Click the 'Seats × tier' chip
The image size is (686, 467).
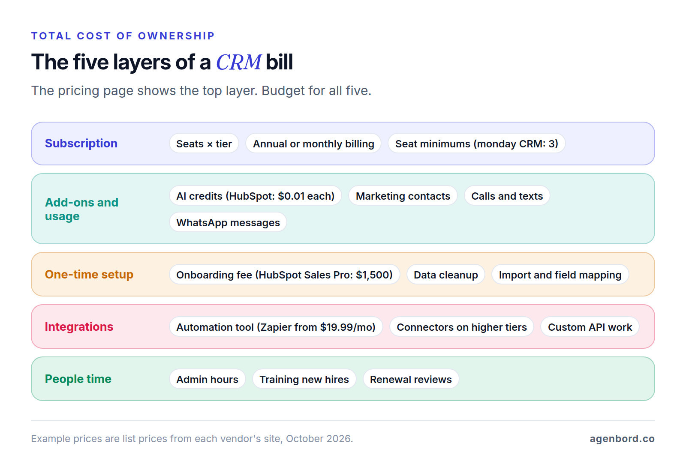(204, 144)
